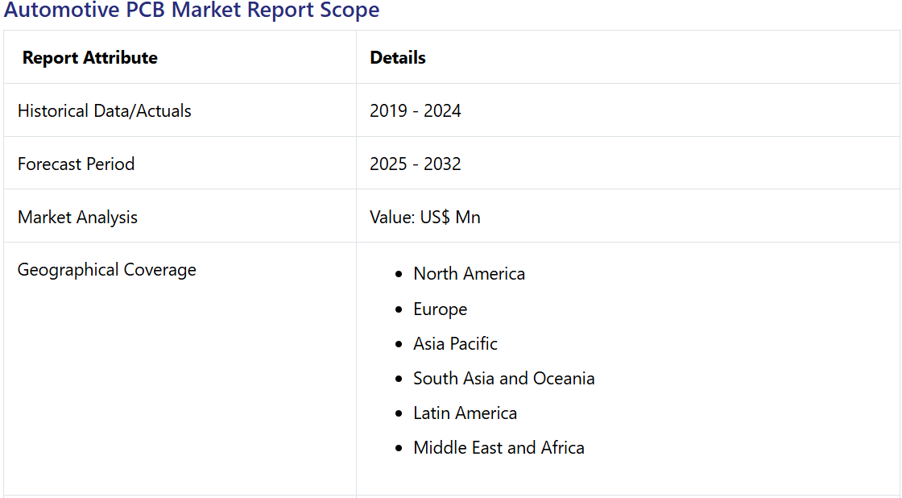Click the bullet point beside Europe
The width and height of the screenshot is (902, 498).
click(x=399, y=310)
